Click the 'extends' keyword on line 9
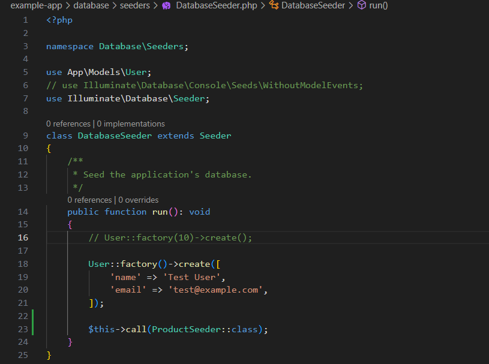Viewport: 489px width, 364px height. 176,136
